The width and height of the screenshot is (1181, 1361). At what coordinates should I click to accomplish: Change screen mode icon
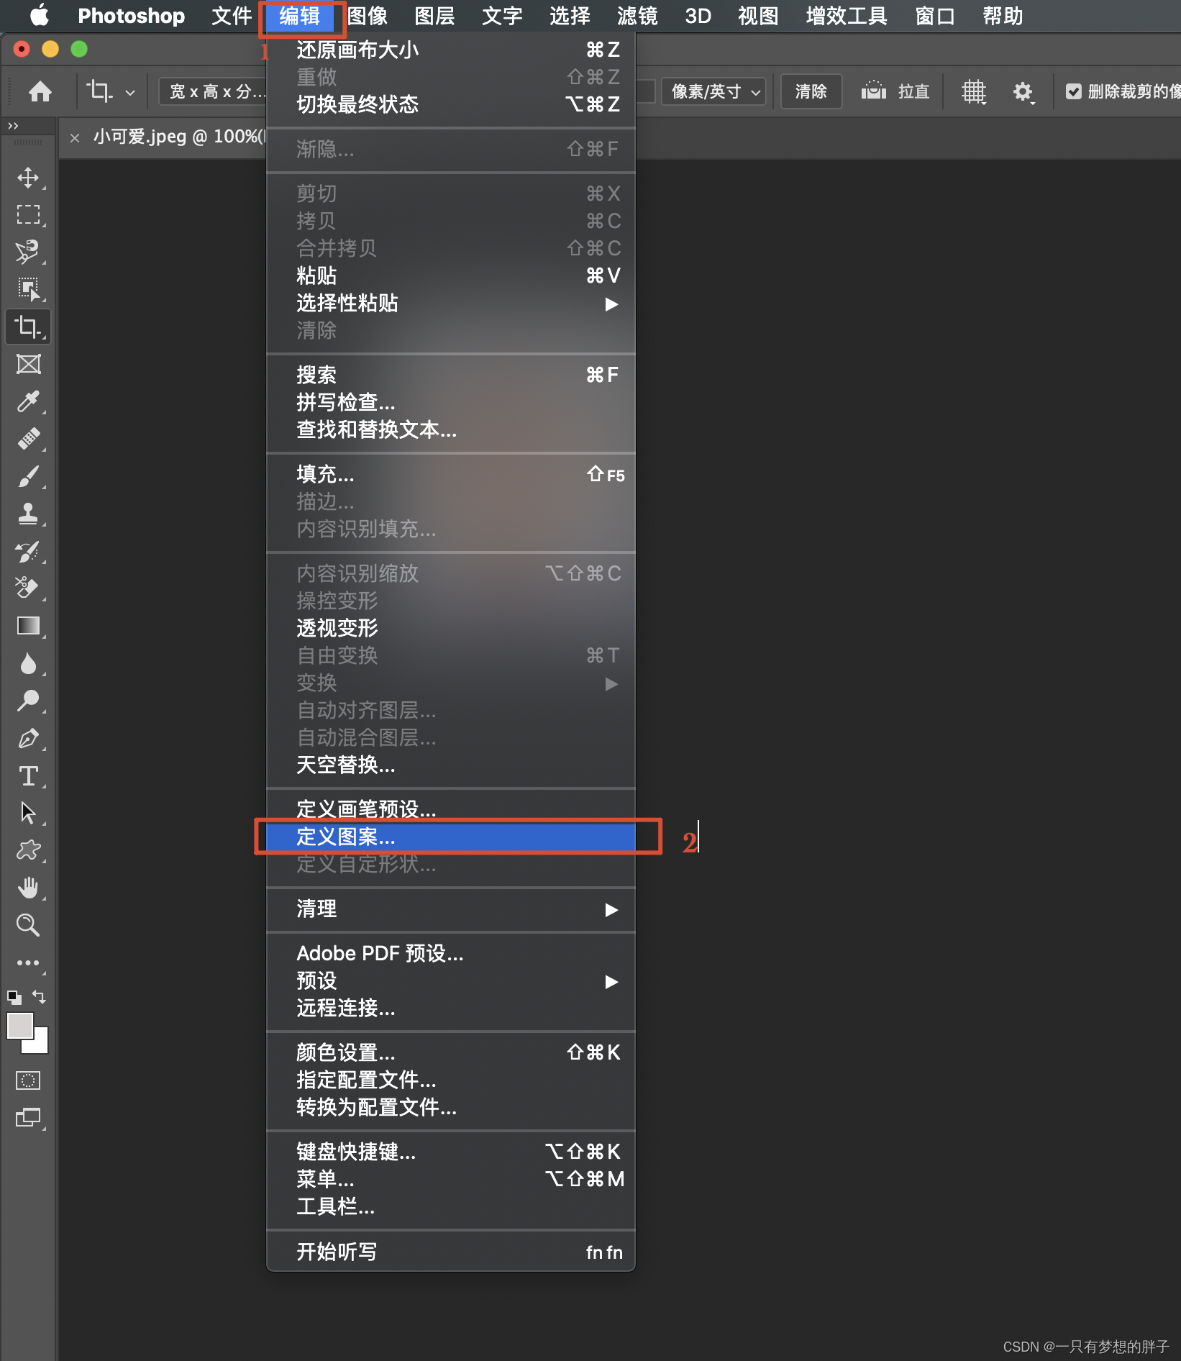(28, 1118)
